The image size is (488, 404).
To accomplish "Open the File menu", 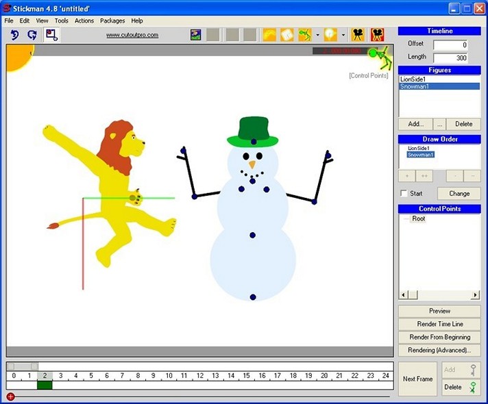I will tap(9, 21).
